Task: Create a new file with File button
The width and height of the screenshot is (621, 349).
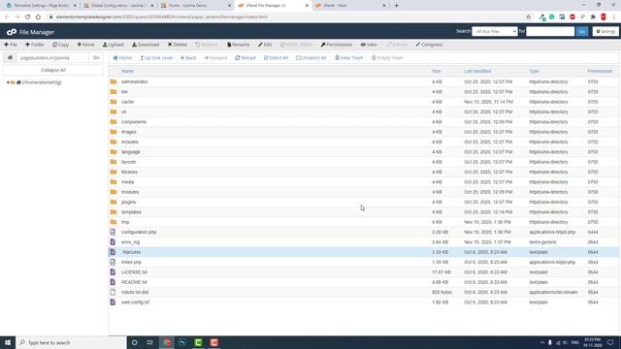Action: (11, 45)
